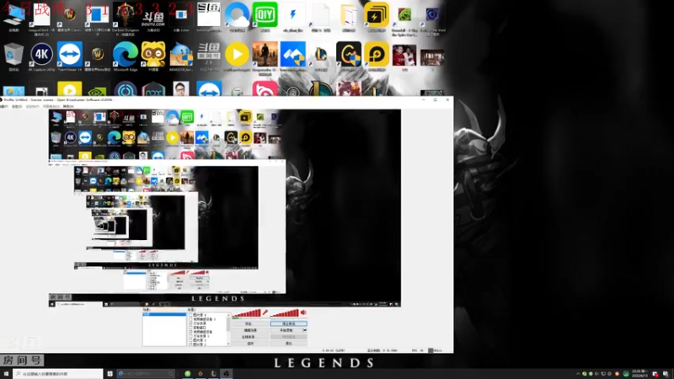
Task: Open the DOUYU.COM desktop shortcut
Action: (153, 17)
